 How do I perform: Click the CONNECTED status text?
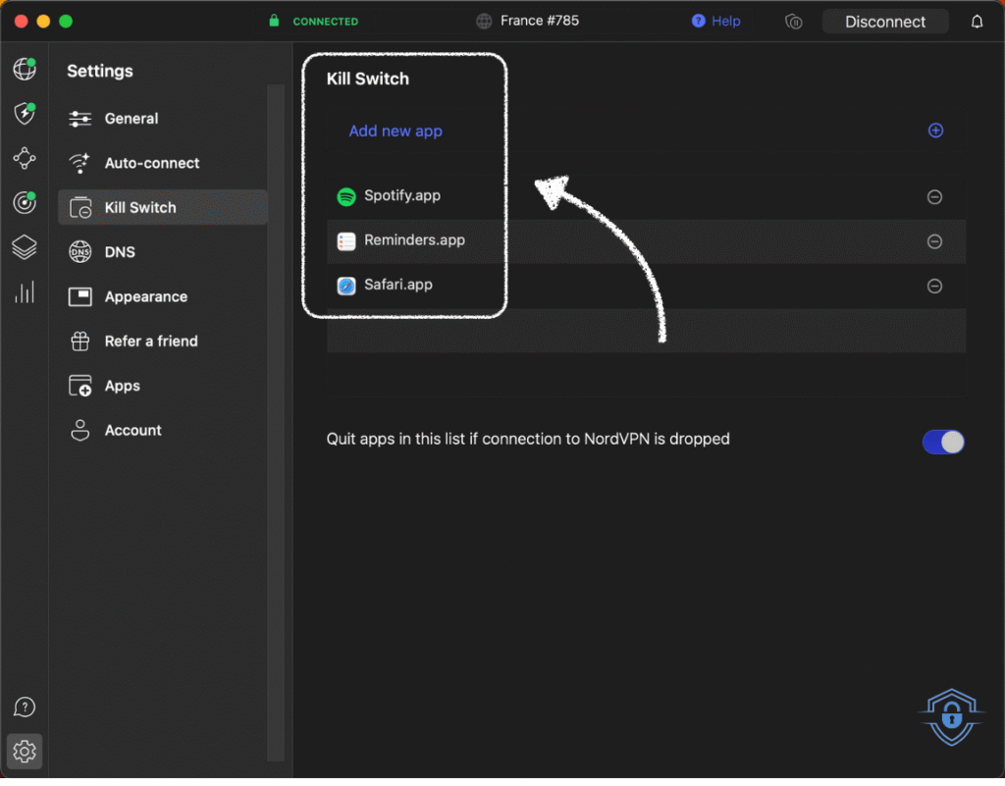click(326, 22)
